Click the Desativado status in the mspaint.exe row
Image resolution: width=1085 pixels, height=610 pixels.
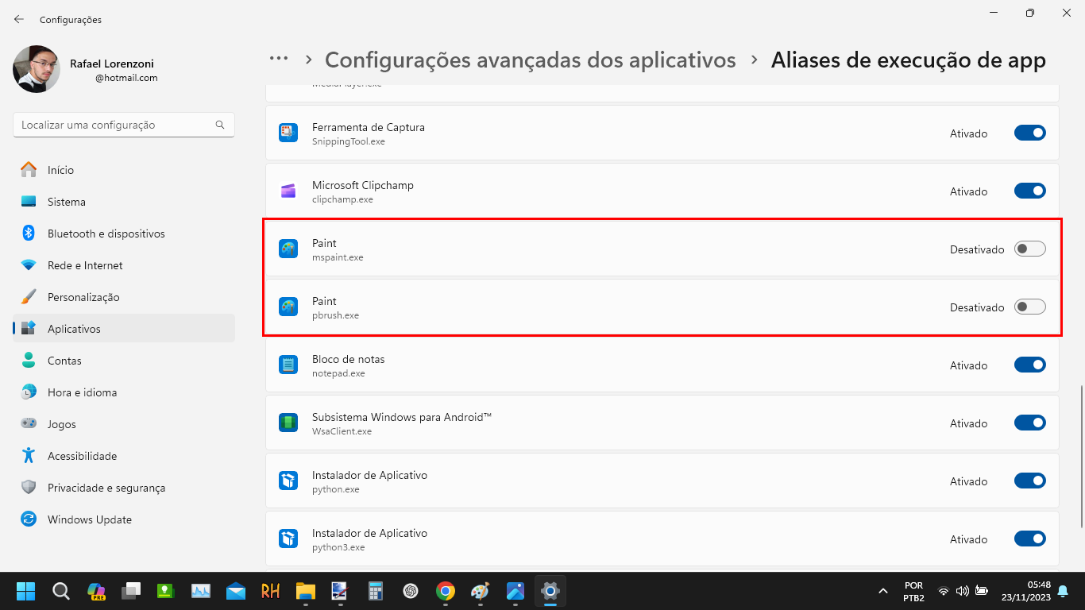pyautogui.click(x=977, y=249)
